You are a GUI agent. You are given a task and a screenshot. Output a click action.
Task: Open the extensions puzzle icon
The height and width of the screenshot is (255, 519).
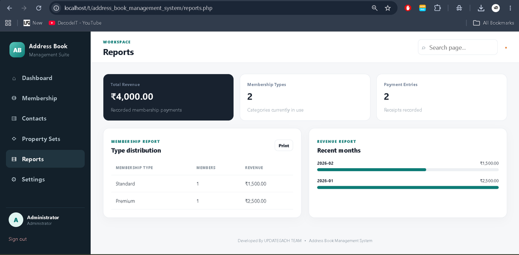(x=437, y=8)
